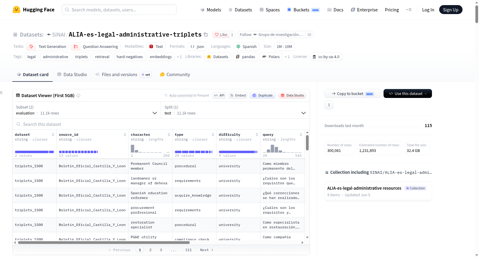Click Copy to bucket button
Viewport: 479px width, 258px height.
pyautogui.click(x=353, y=93)
